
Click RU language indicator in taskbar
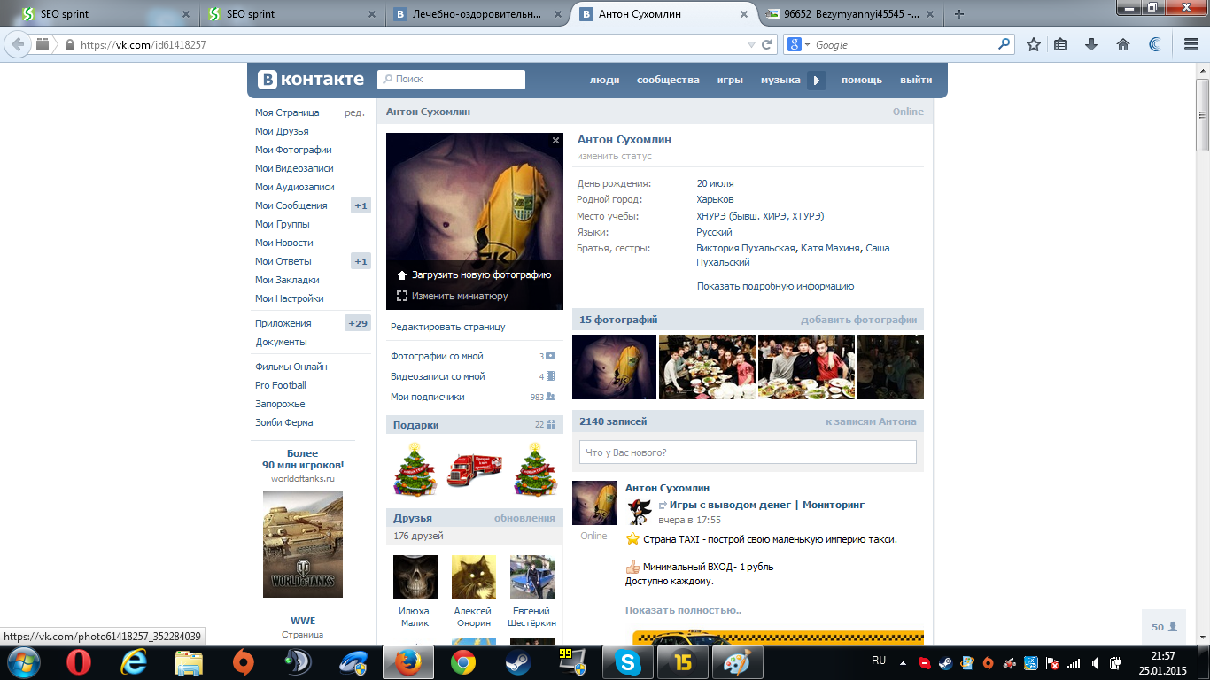[879, 661]
